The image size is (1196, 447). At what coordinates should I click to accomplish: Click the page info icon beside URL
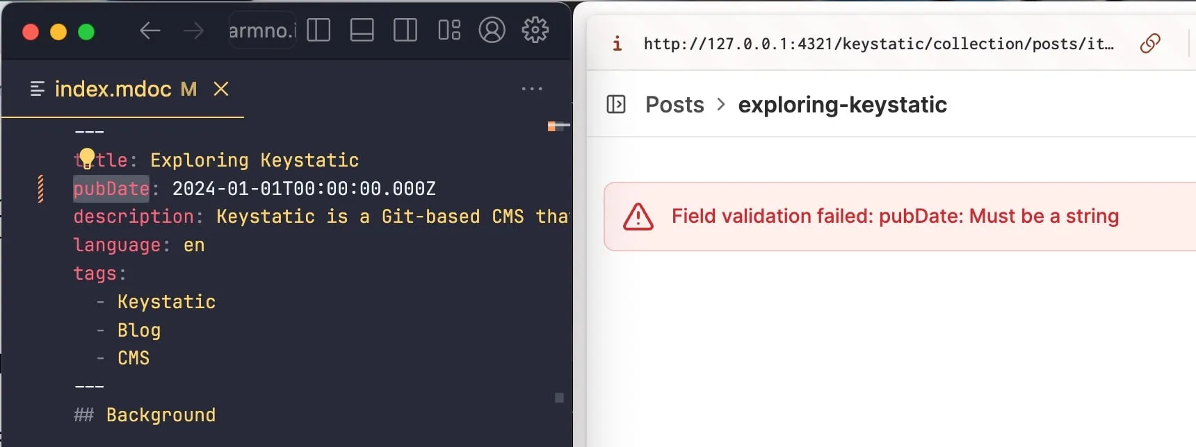click(x=617, y=44)
